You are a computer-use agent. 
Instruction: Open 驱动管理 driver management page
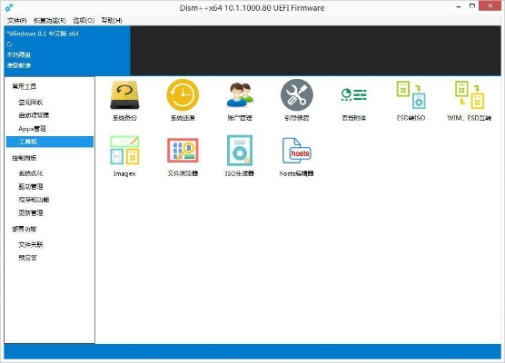pos(31,186)
